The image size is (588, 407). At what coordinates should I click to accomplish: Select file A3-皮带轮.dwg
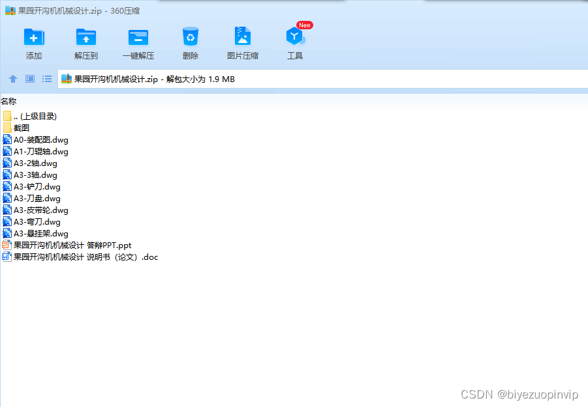coord(36,210)
